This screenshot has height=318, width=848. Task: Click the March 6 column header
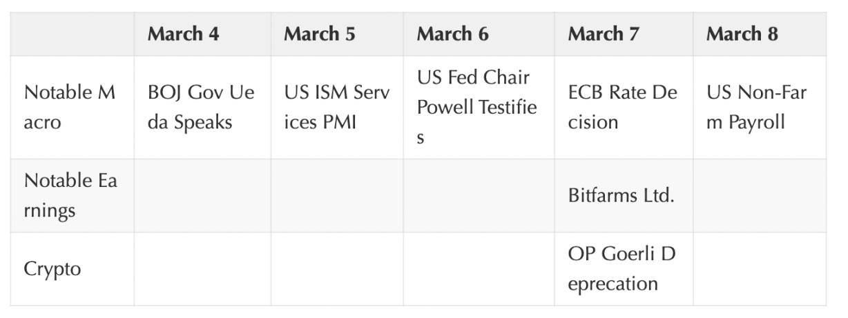point(452,34)
